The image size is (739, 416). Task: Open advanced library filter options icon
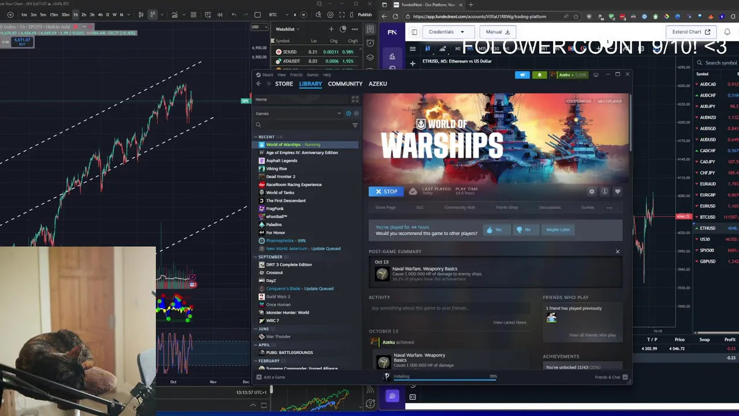[x=355, y=125]
